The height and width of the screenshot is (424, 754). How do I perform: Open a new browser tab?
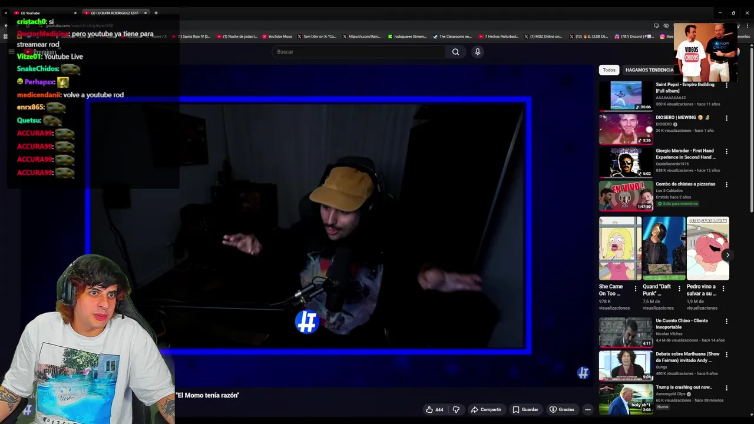(x=156, y=13)
